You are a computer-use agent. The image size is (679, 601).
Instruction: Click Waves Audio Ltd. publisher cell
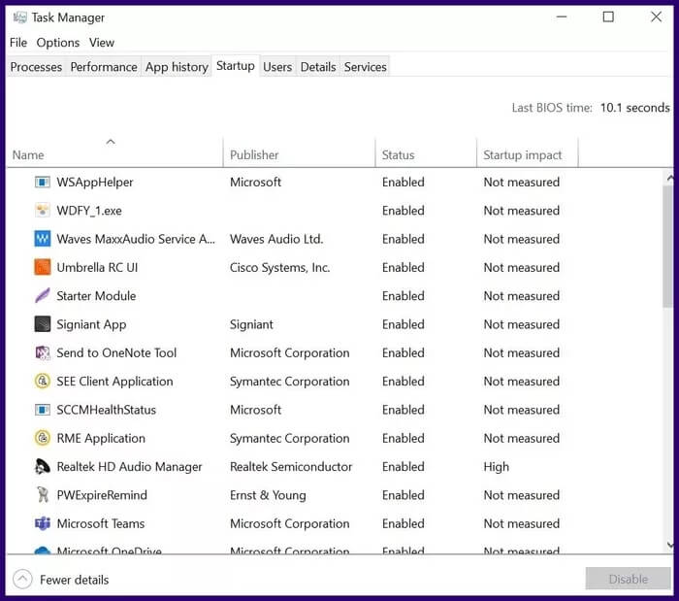tap(276, 239)
